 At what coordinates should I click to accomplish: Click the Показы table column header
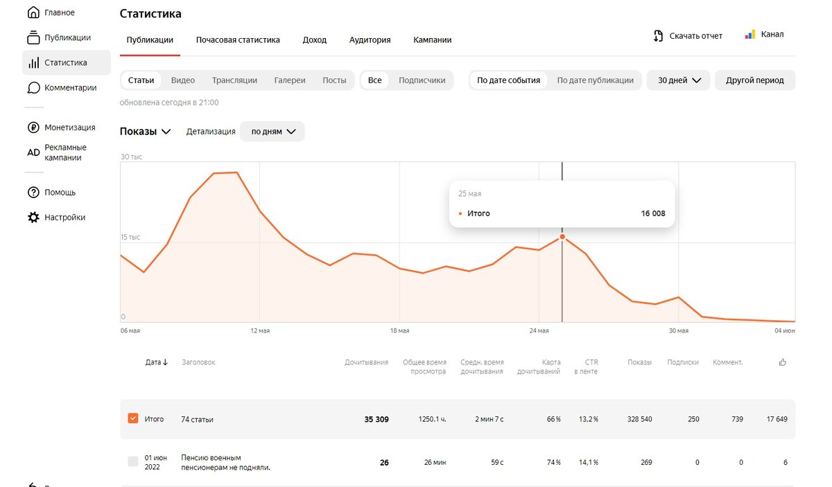pyautogui.click(x=639, y=362)
